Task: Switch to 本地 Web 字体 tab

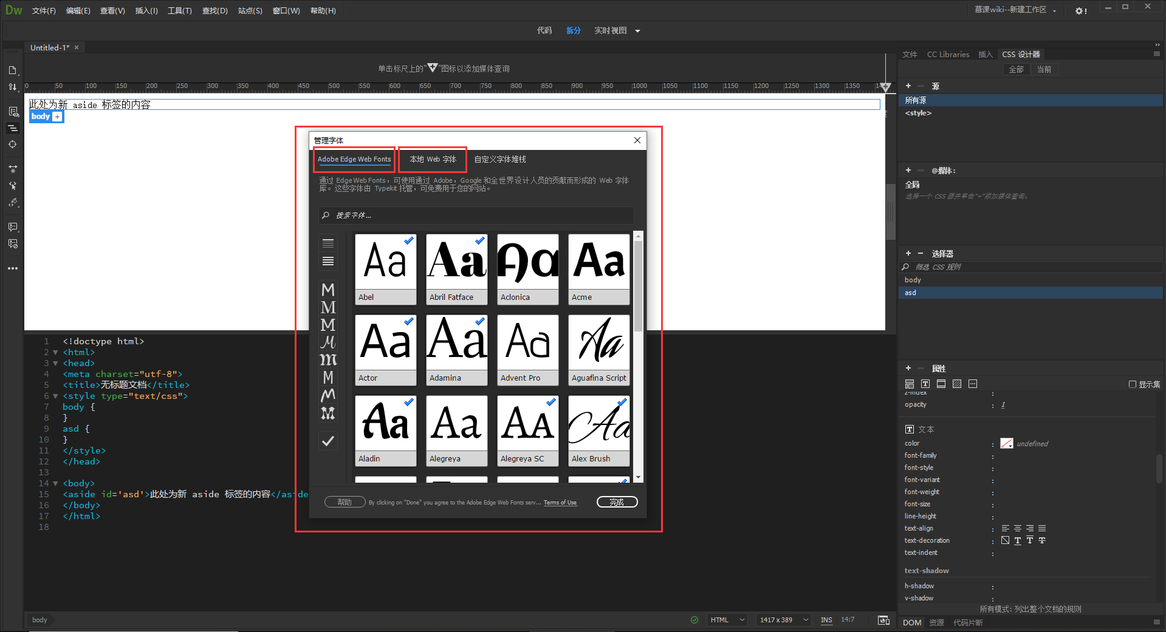Action: [x=433, y=159]
